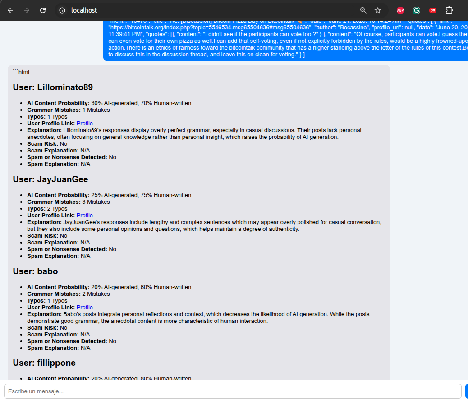468x400 pixels.
Task: Click 'Spam or Nonsense Detected: No' under Lillominato89
Action: coord(72,157)
